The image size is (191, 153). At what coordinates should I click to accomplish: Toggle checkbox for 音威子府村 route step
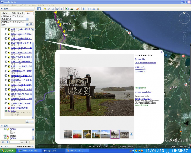pos(6,43)
